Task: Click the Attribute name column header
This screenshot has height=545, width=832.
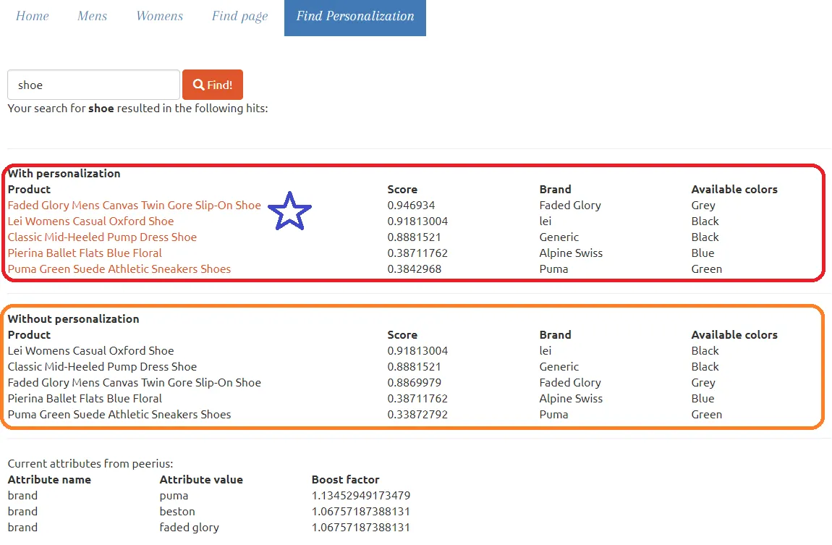Action: tap(49, 480)
